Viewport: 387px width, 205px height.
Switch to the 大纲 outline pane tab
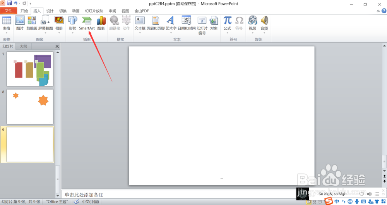click(x=24, y=46)
